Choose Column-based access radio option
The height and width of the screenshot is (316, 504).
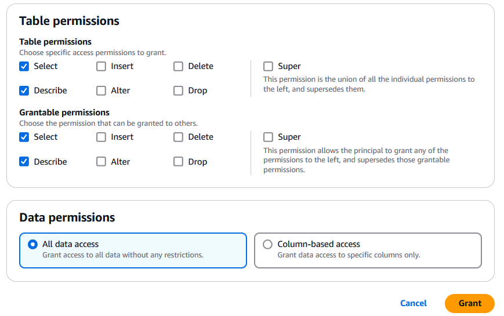click(x=268, y=245)
